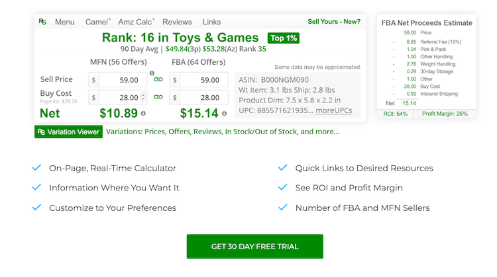The height and width of the screenshot is (277, 497).
Task: Expand the moreUPCs link
Action: 333,110
